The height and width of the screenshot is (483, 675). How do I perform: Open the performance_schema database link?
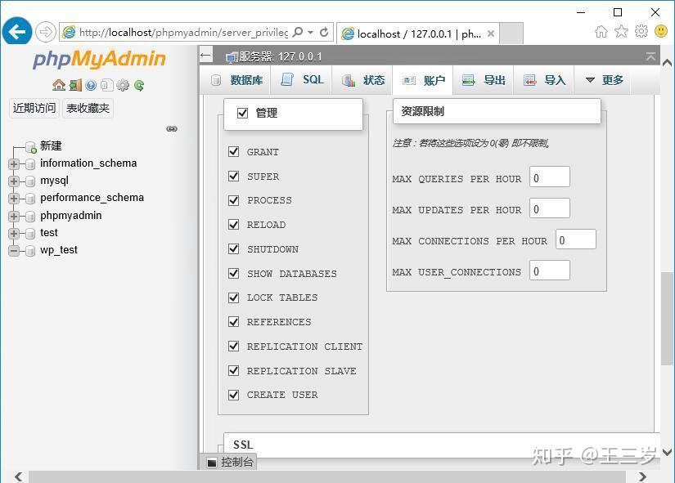[92, 198]
